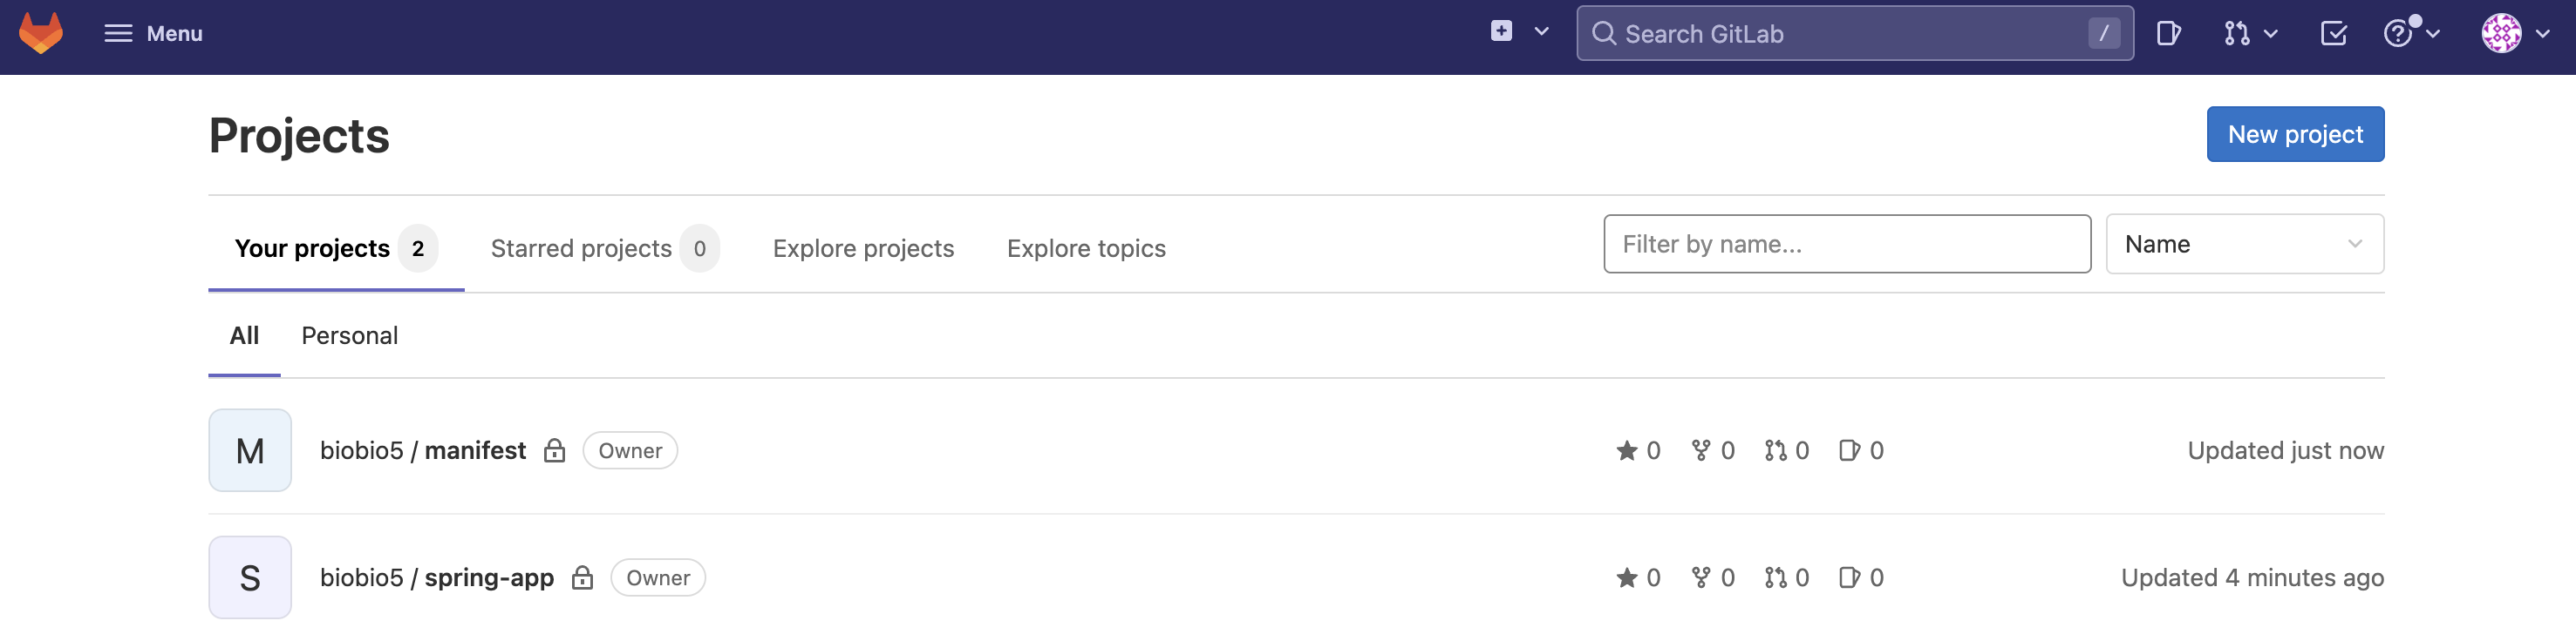Click the user avatar icon
Viewport: 2576px width, 641px height.
2500,34
